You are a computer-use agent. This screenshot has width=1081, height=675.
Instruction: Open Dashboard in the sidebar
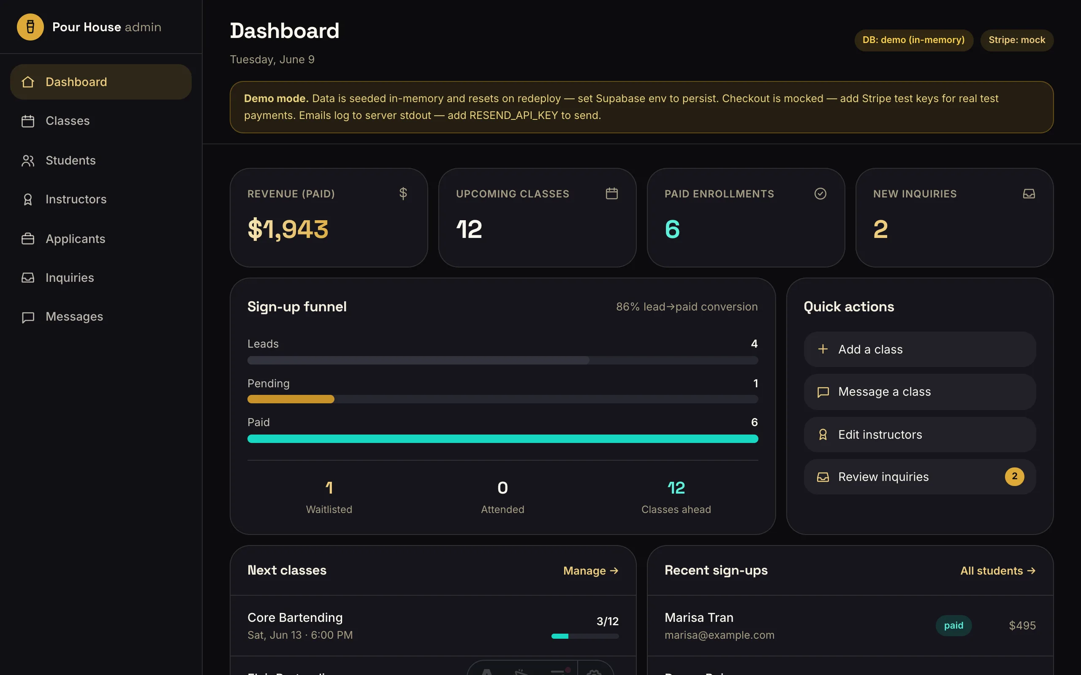tap(101, 82)
